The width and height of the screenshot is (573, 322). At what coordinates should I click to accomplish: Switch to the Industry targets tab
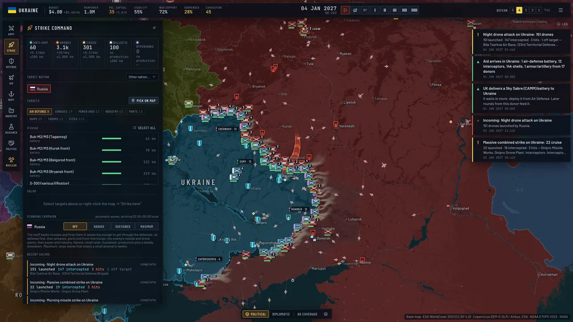(114, 111)
